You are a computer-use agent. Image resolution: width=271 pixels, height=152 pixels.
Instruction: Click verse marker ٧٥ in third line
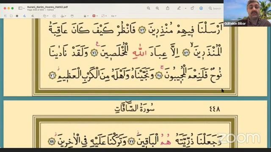pyautogui.click(x=159, y=76)
